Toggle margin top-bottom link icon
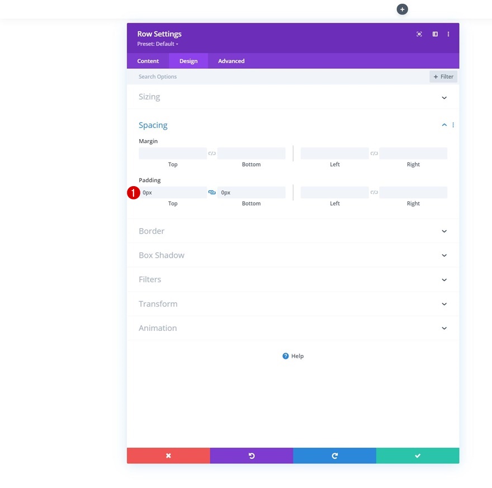The image size is (492, 488). click(x=212, y=153)
